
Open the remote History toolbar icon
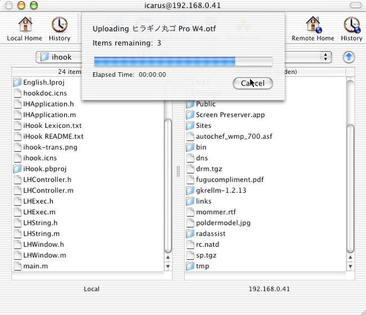(x=351, y=29)
